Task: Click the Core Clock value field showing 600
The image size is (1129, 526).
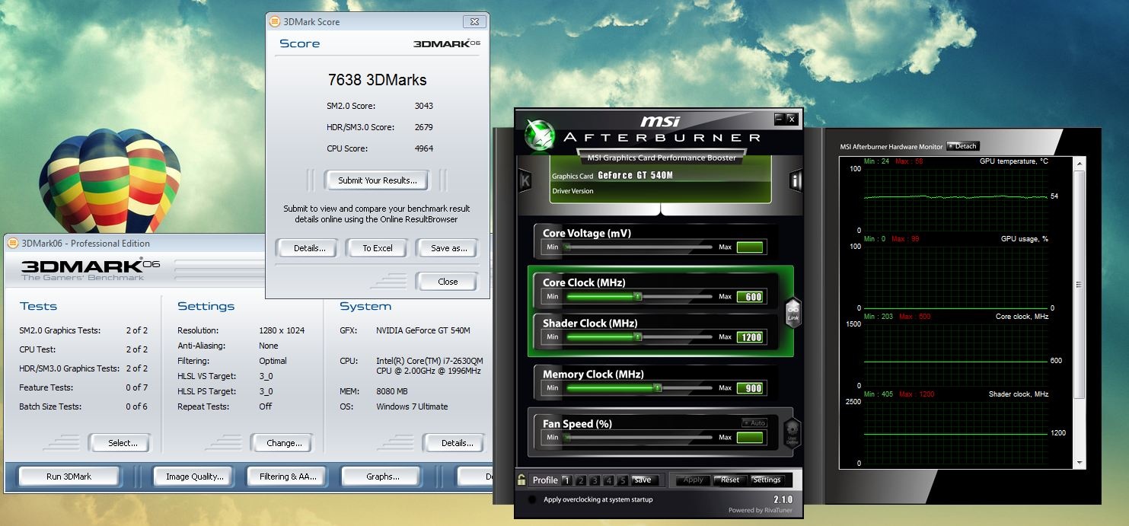Action: [x=750, y=297]
